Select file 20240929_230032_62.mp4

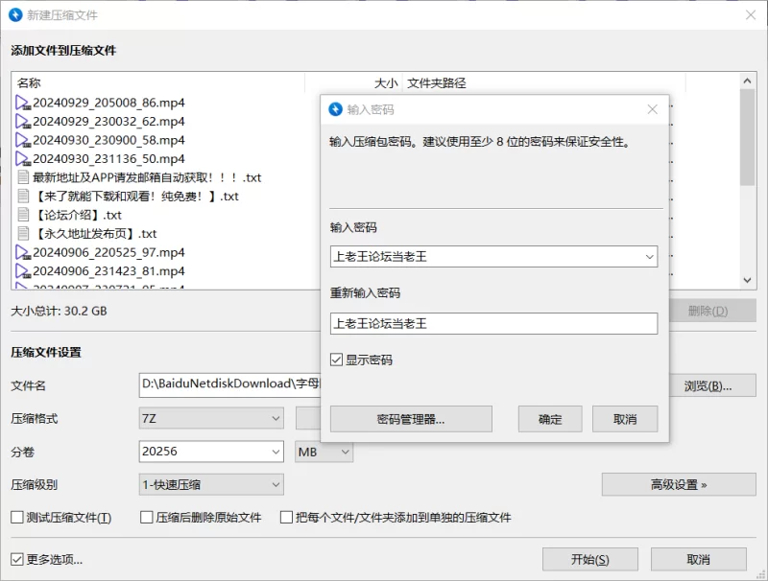pyautogui.click(x=108, y=122)
